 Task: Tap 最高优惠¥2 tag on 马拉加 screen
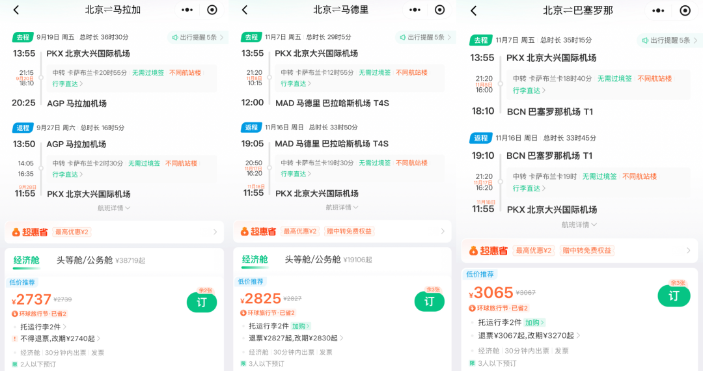point(72,232)
